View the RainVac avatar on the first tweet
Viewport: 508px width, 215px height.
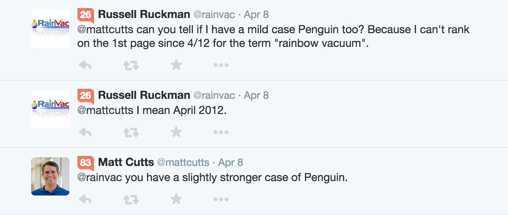click(x=50, y=28)
